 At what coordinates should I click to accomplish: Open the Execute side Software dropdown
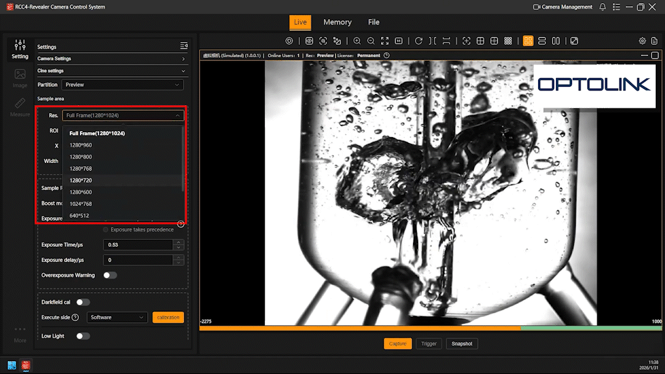tap(116, 317)
